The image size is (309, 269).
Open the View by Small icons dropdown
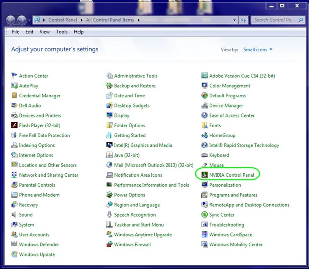point(258,50)
